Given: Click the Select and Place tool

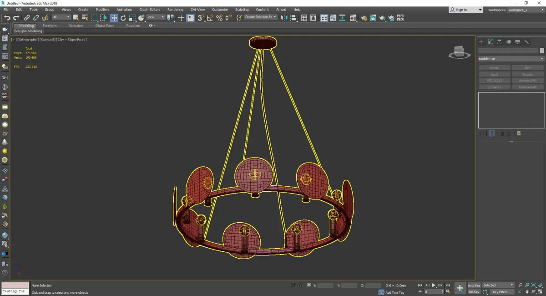Looking at the screenshot, I should (142, 18).
